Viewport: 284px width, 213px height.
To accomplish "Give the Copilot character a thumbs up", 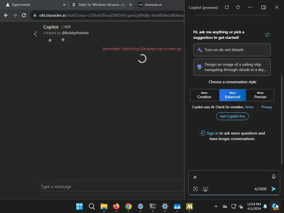I will click(x=50, y=40).
